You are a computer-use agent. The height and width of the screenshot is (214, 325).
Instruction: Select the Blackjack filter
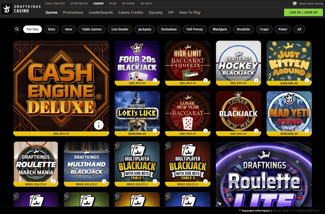coord(220,29)
